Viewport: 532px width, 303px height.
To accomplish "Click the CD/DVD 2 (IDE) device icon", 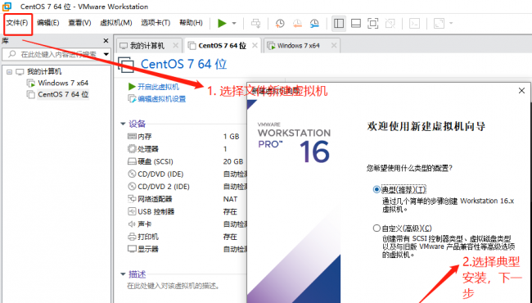I will pyautogui.click(x=132, y=186).
